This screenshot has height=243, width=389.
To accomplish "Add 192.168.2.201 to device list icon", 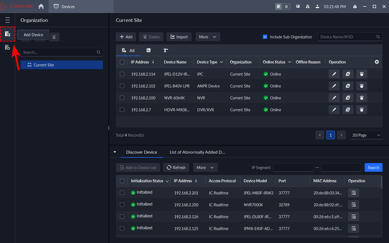I will 353,193.
